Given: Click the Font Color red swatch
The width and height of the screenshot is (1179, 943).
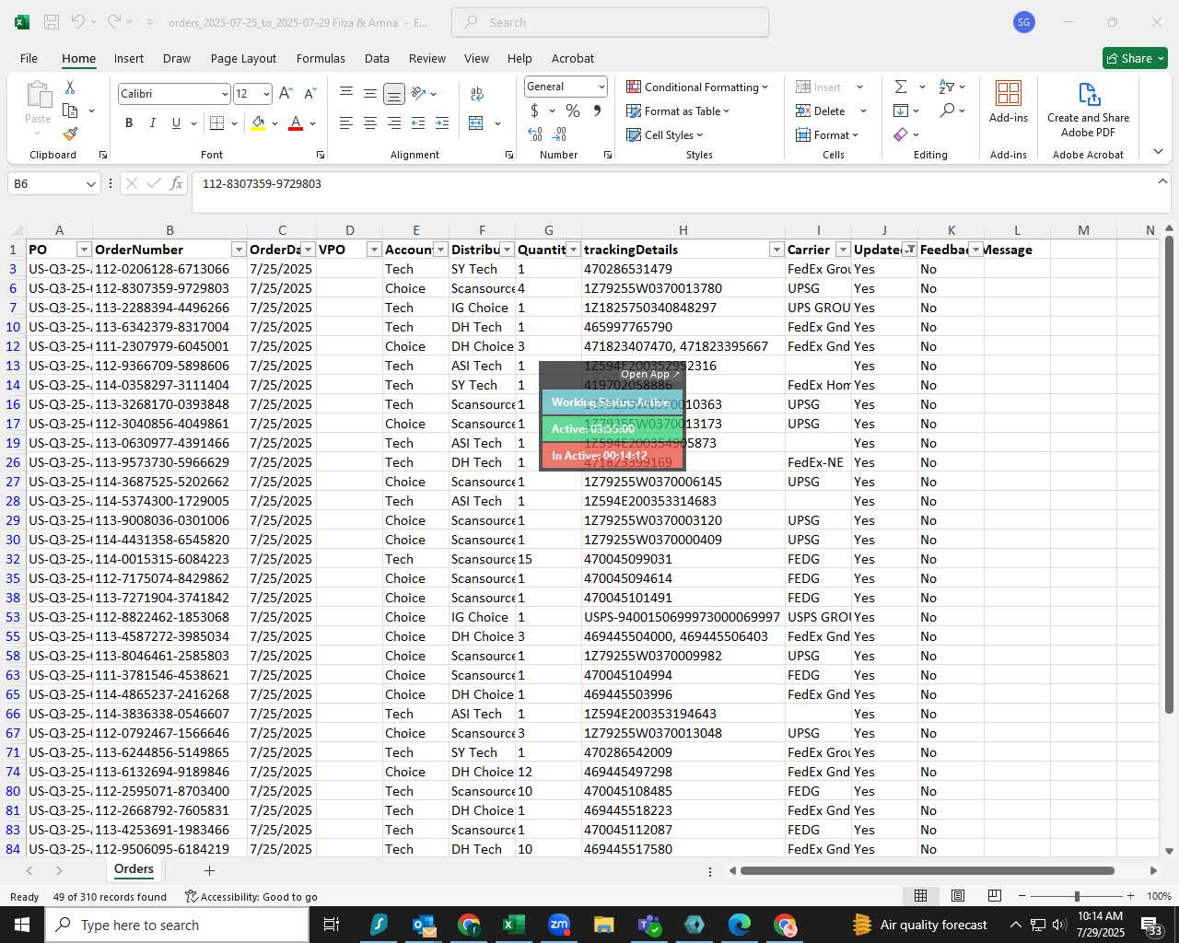Looking at the screenshot, I should tap(296, 123).
